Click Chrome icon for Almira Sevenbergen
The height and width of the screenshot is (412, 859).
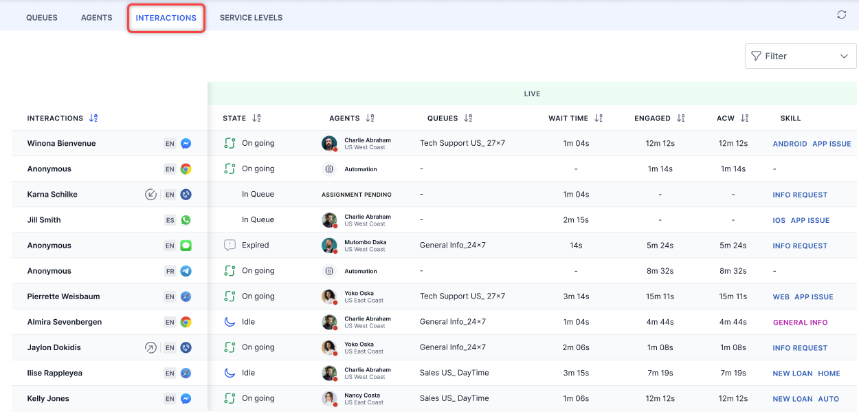pos(186,322)
